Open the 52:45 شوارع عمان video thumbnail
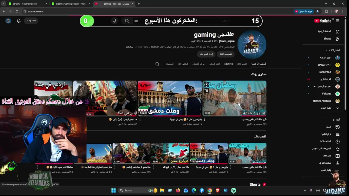 coord(170,153)
